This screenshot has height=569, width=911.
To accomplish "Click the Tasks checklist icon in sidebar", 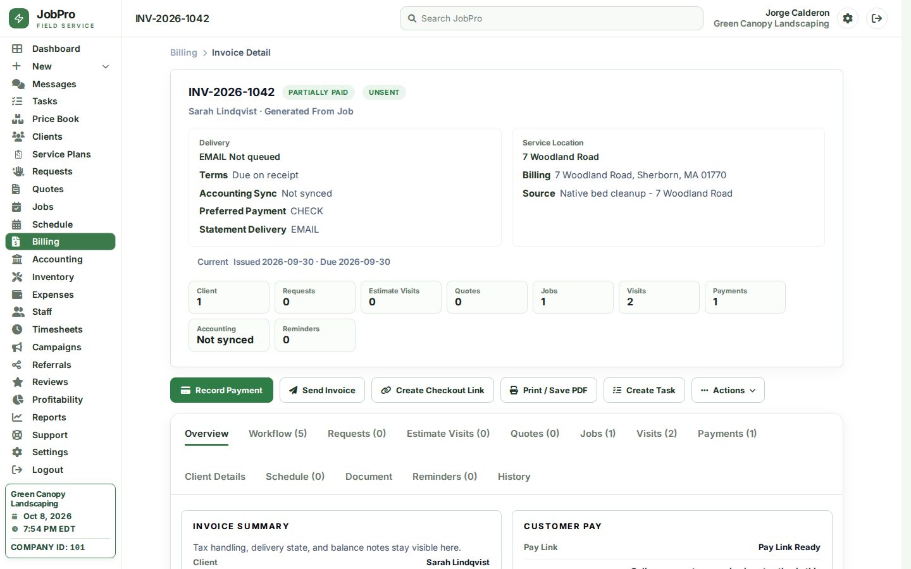I will click(17, 101).
